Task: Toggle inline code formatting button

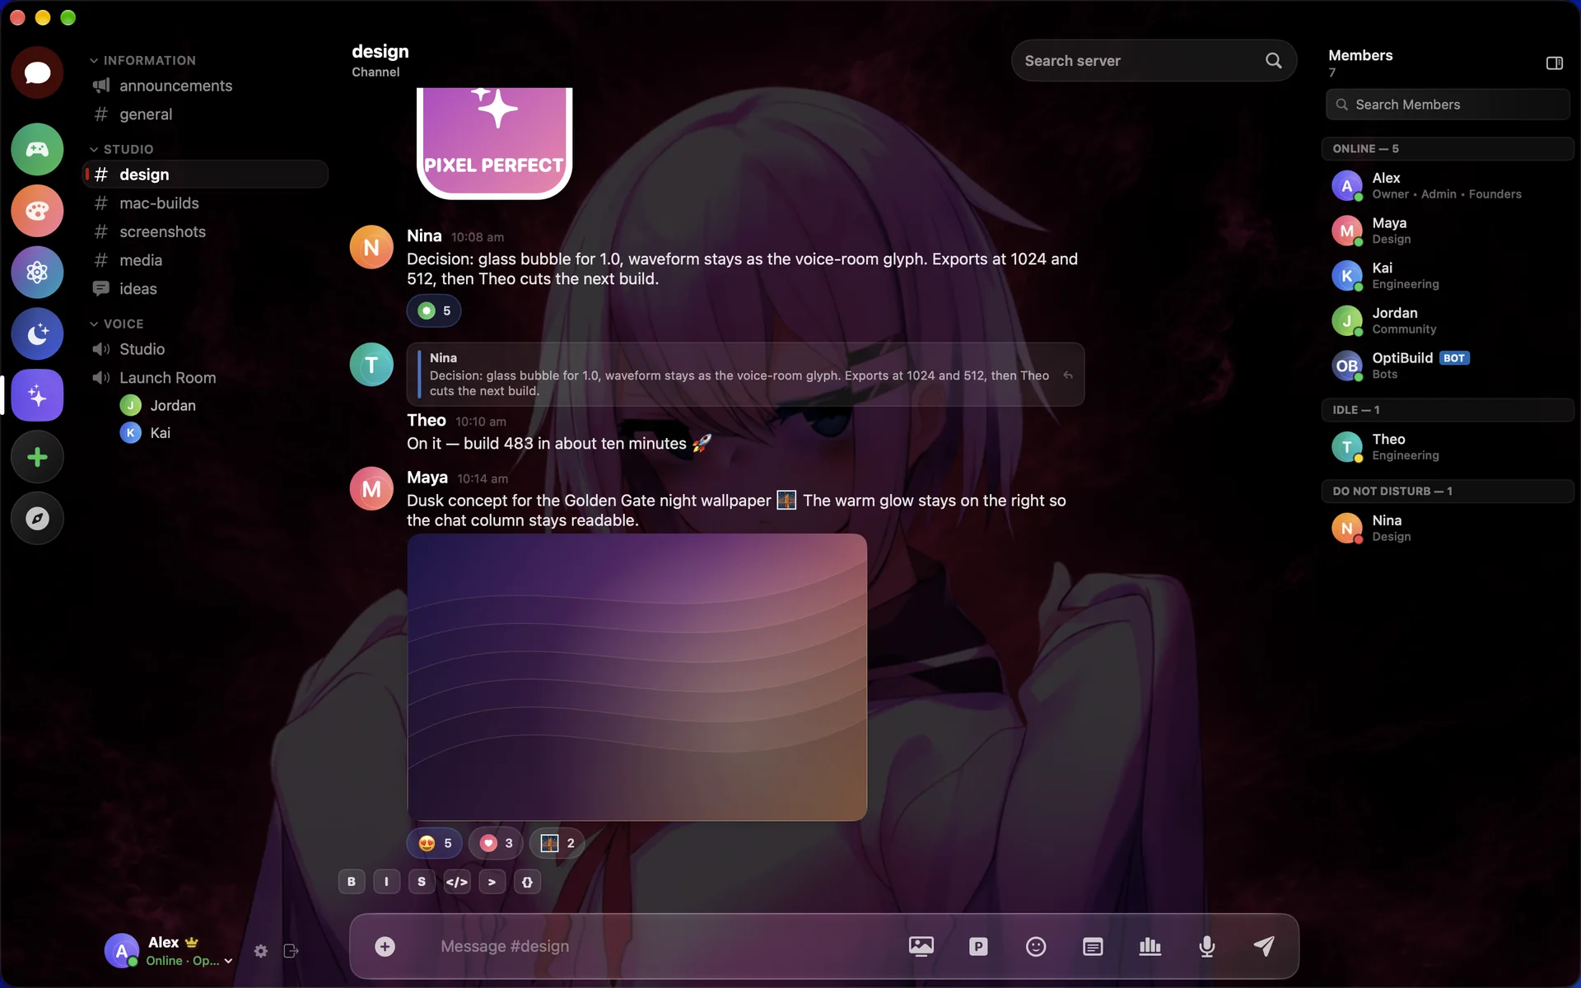Action: tap(457, 882)
